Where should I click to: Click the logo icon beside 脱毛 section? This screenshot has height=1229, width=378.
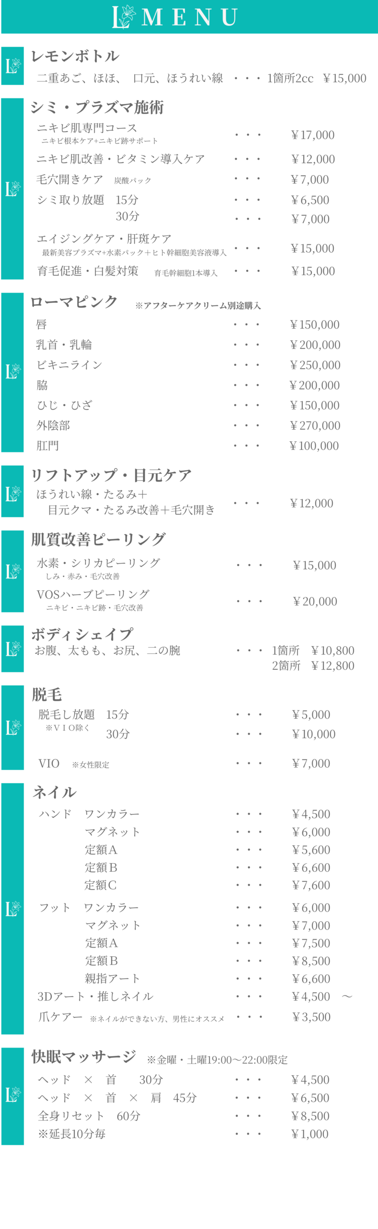pos(13,727)
